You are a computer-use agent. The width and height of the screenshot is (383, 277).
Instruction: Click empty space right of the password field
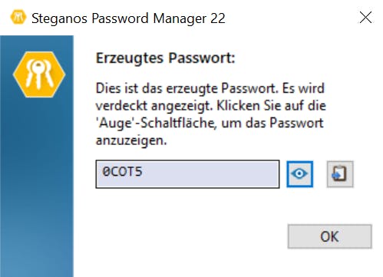pyautogui.click(x=368, y=174)
